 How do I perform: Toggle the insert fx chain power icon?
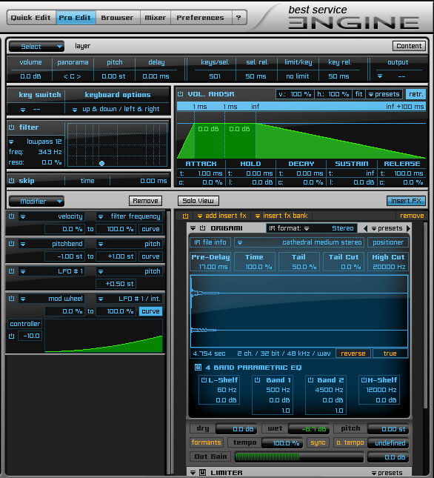pos(185,216)
